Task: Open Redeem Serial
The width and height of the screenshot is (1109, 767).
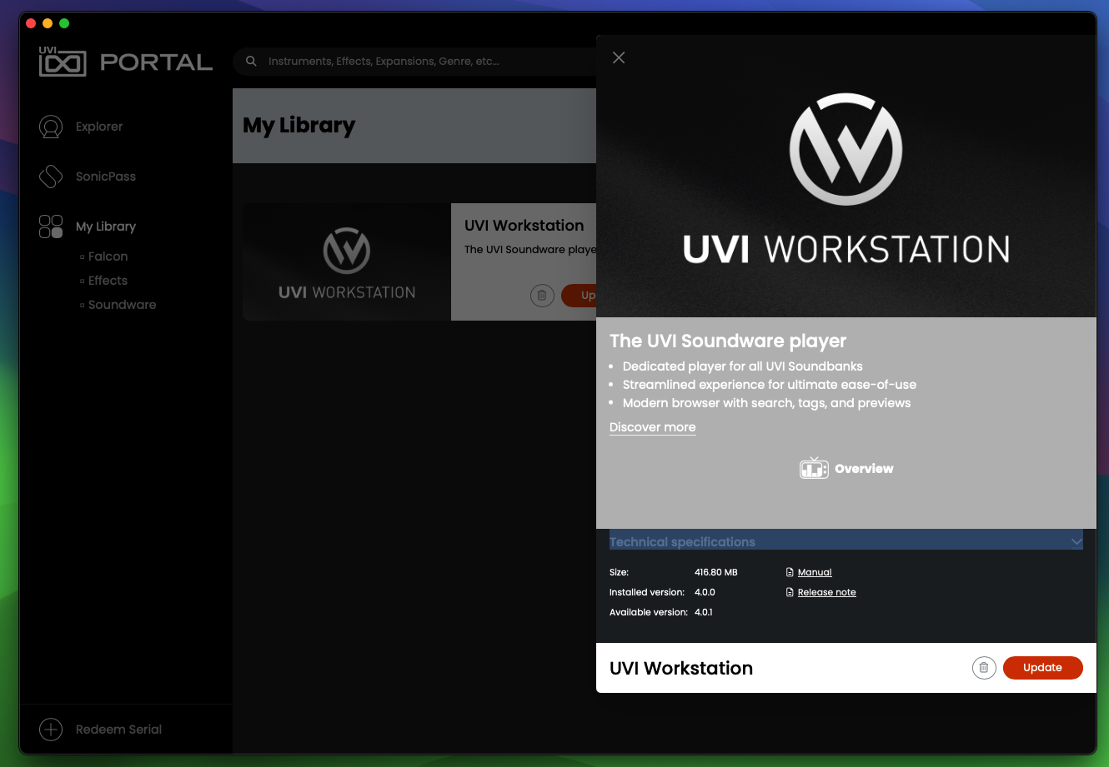Action: pyautogui.click(x=118, y=730)
